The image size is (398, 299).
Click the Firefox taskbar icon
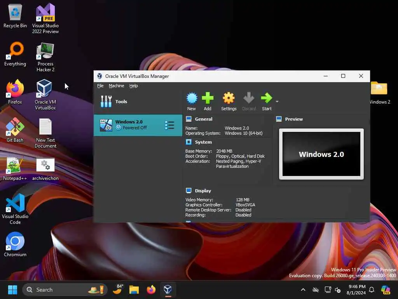click(151, 290)
